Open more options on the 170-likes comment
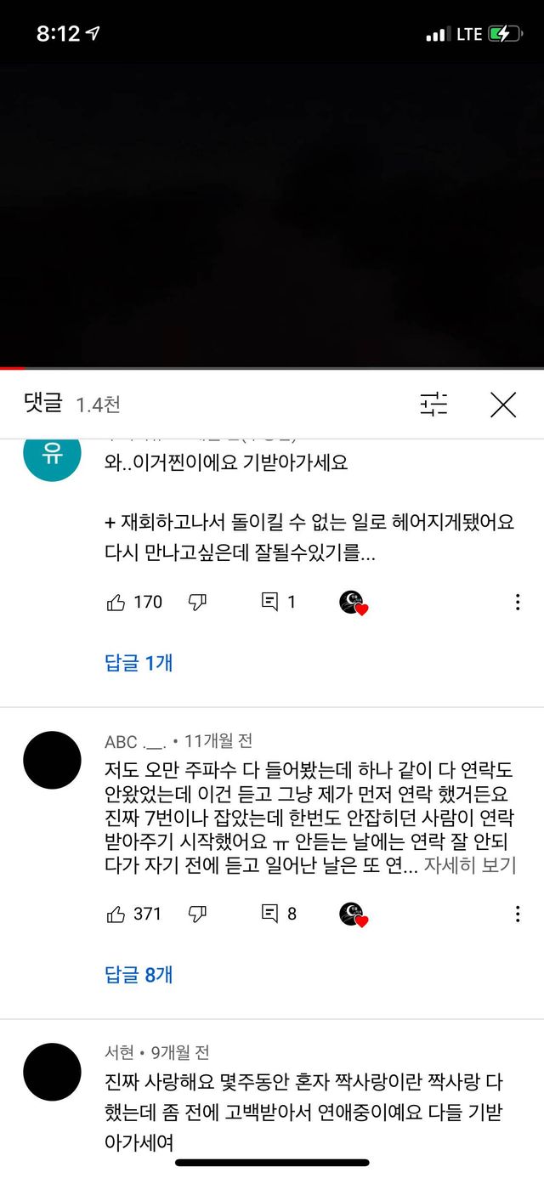Viewport: 544px width, 1178px height. click(518, 602)
